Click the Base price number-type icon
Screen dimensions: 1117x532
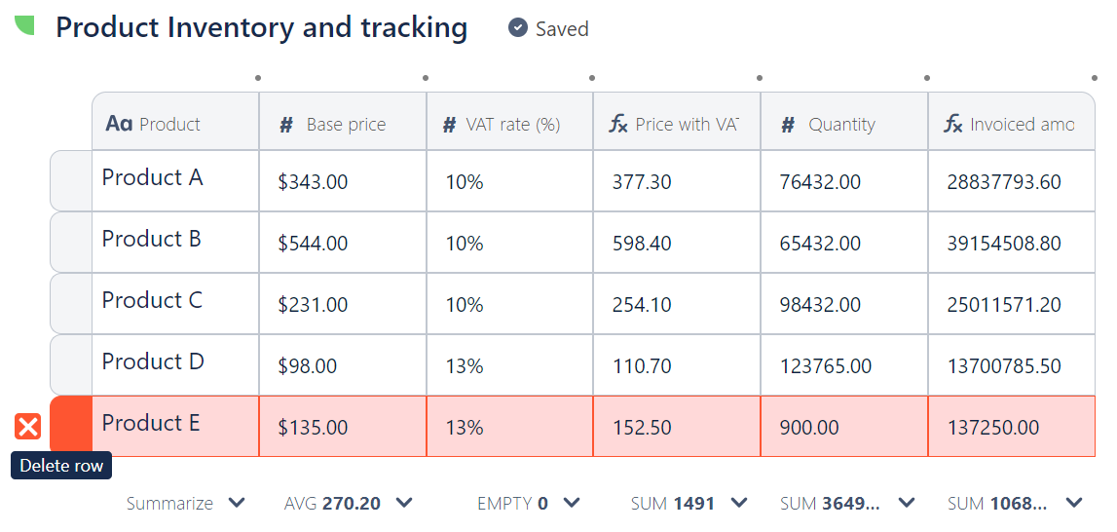[x=286, y=125]
